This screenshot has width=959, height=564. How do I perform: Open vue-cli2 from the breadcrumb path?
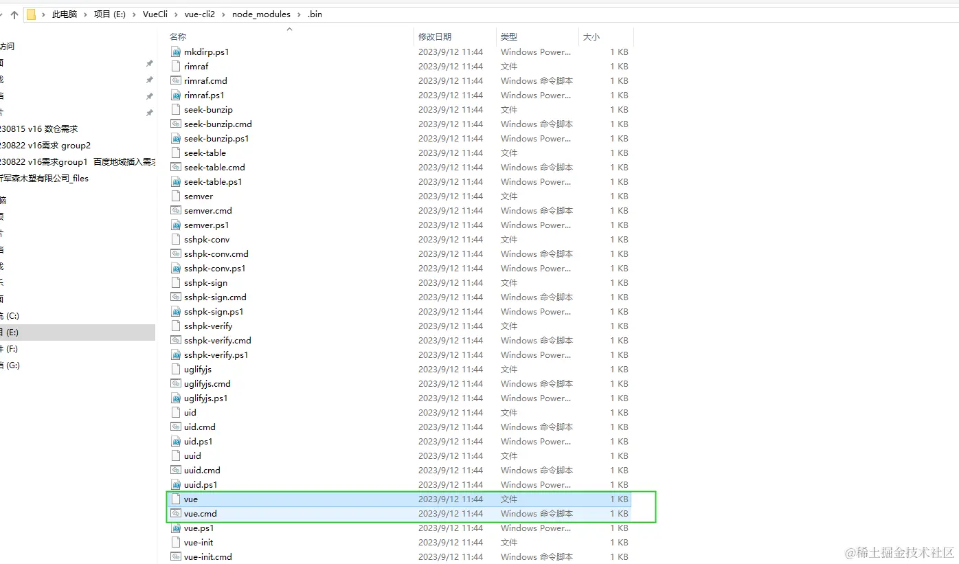pos(200,14)
